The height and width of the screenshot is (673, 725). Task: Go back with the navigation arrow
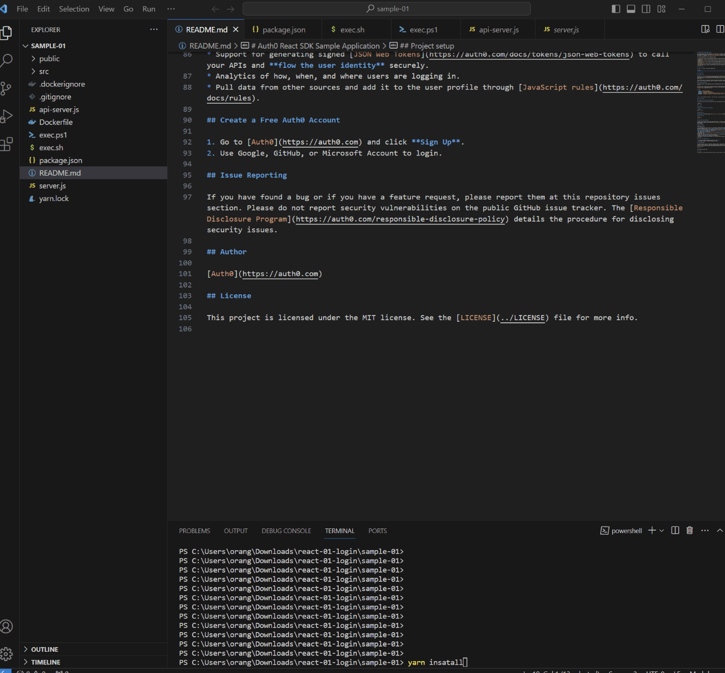[x=215, y=9]
